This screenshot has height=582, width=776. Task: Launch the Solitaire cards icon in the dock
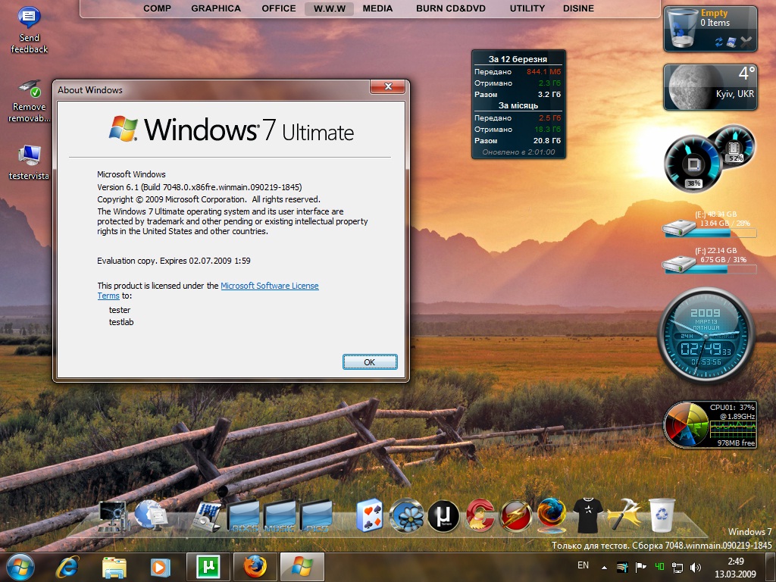click(370, 515)
